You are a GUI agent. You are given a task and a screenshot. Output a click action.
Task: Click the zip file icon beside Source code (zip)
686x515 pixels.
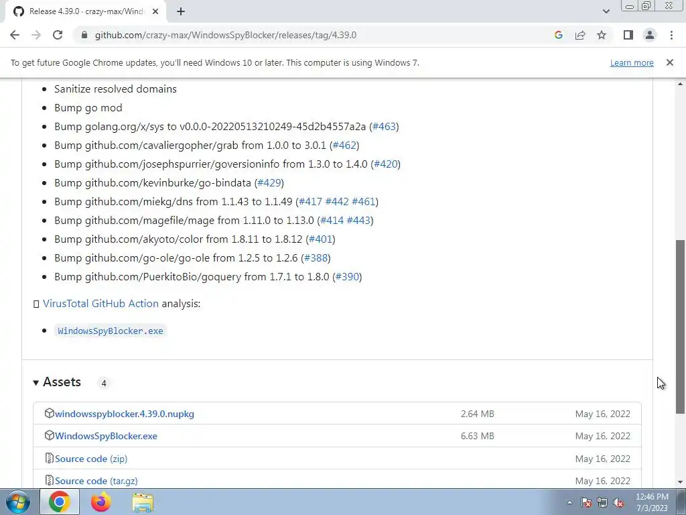pyautogui.click(x=49, y=459)
